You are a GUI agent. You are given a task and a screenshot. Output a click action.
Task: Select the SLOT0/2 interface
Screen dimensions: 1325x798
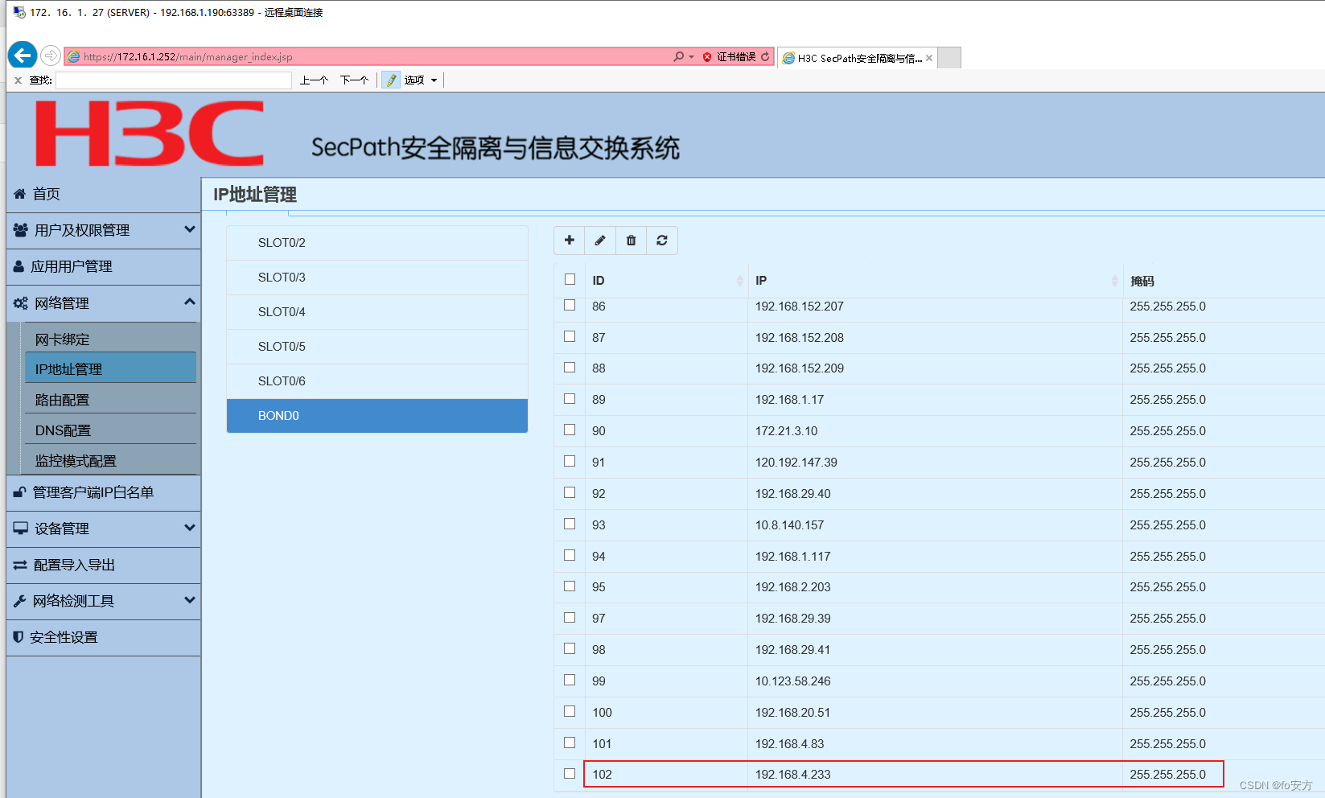click(377, 243)
